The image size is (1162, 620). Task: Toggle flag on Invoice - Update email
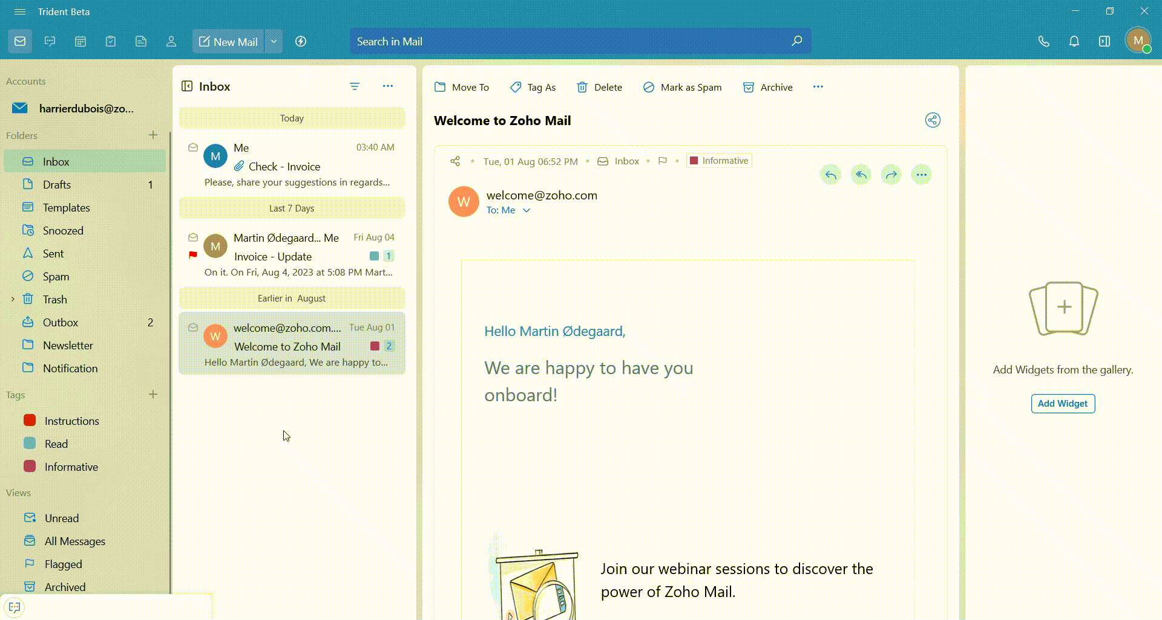[193, 255]
